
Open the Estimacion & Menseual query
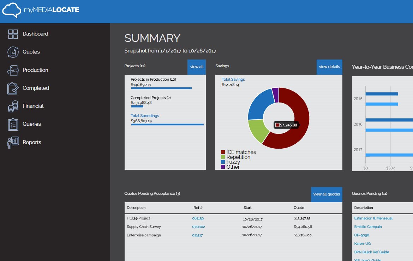point(373,218)
